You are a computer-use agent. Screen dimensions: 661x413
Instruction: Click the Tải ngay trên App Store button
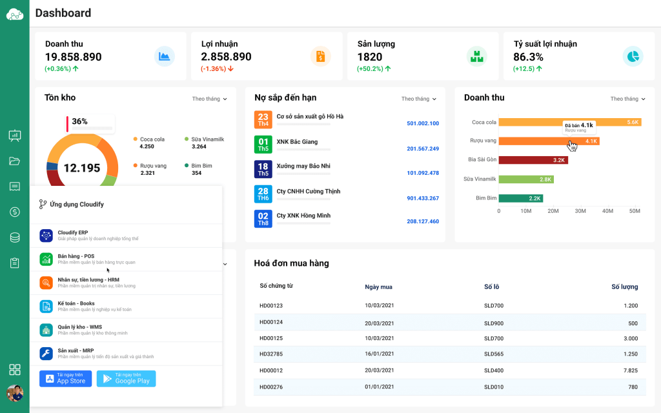click(x=65, y=379)
